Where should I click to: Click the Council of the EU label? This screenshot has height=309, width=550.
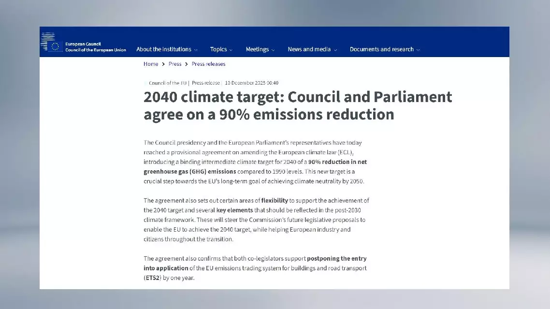[167, 83]
